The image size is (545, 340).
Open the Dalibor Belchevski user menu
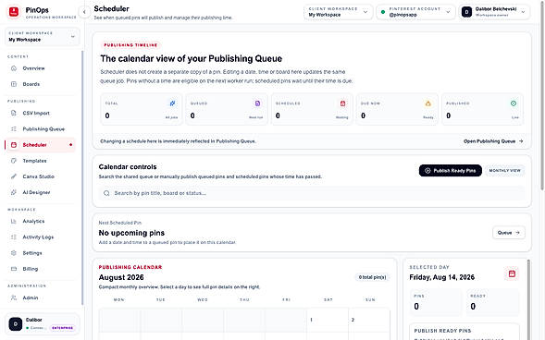494,12
